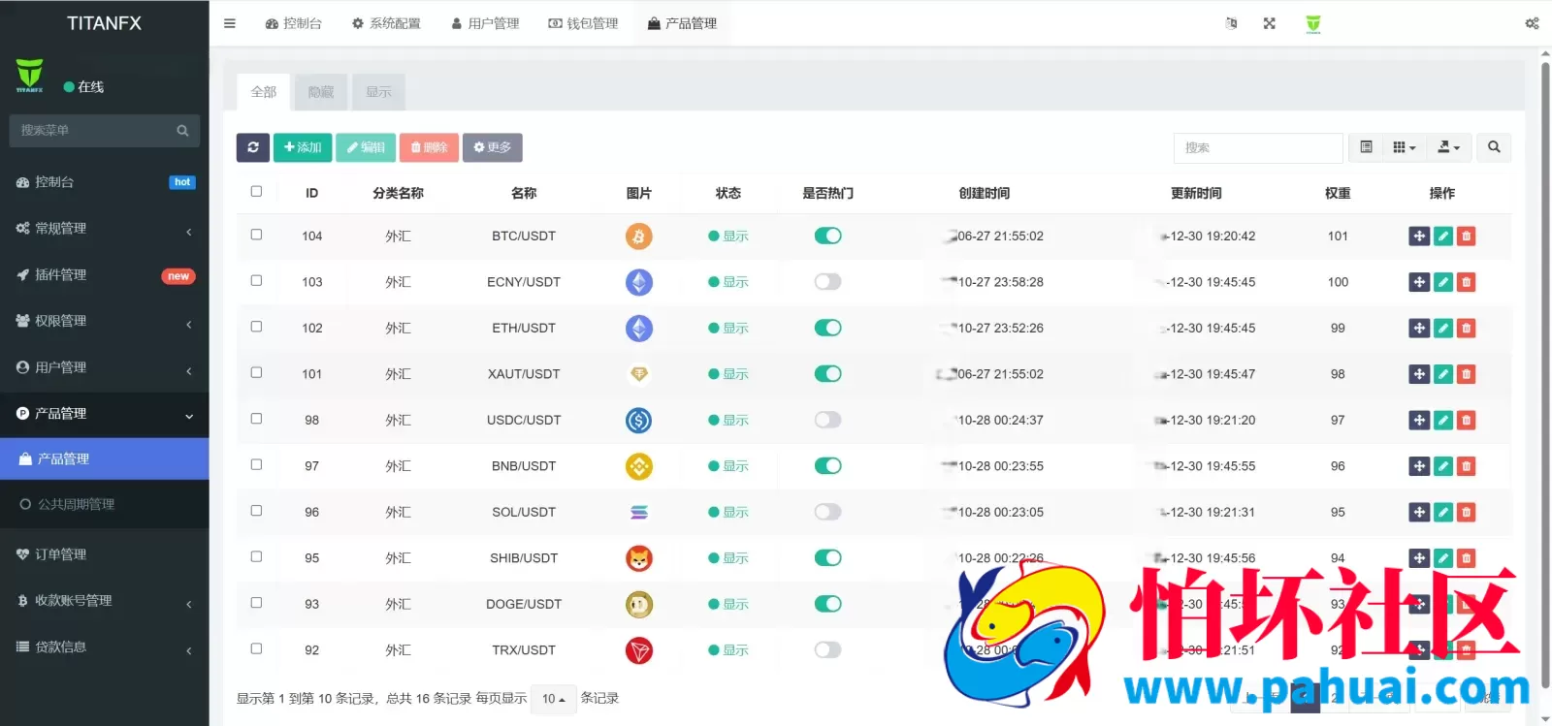Select the 全部 filter tab
This screenshot has height=726, width=1552.
click(264, 92)
